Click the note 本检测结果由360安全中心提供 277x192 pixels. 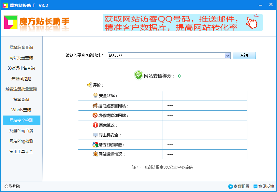[162, 167]
